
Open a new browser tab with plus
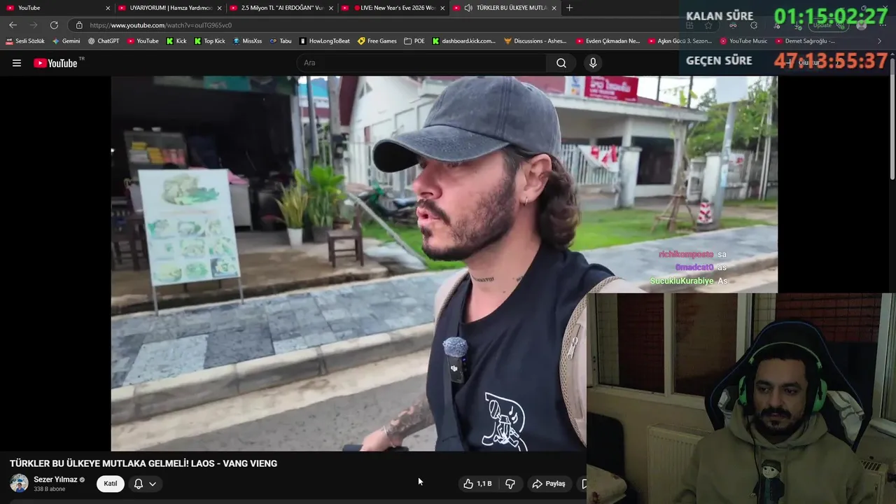point(569,8)
